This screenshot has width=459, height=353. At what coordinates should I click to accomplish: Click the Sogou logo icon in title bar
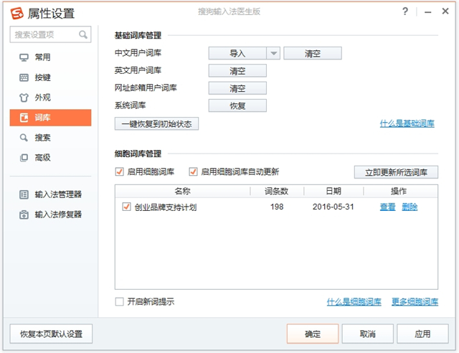[16, 12]
